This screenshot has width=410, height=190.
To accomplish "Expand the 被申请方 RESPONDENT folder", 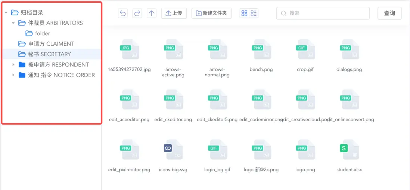I will [13, 65].
